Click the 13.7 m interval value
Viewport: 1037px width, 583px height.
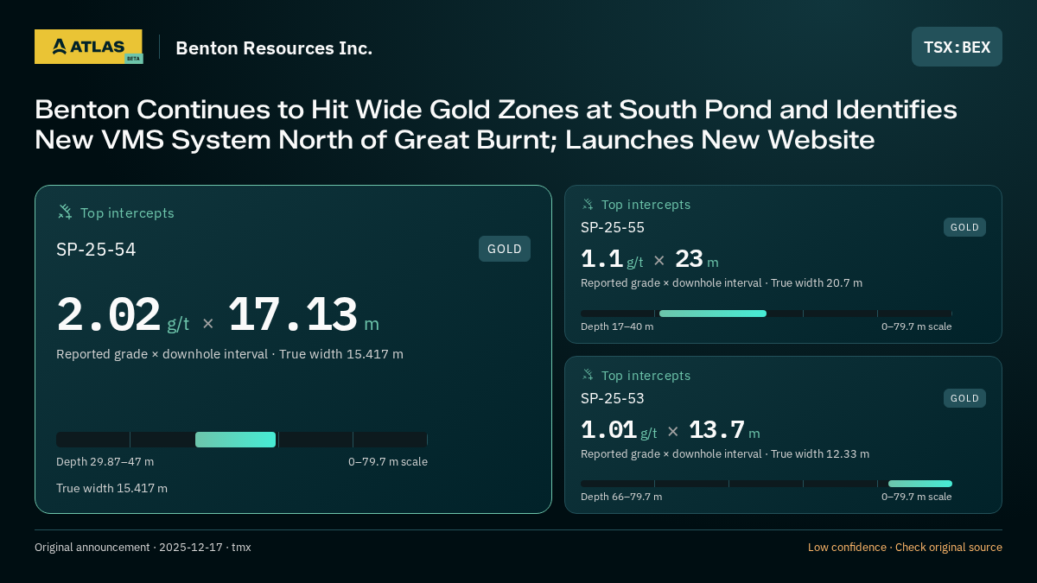point(724,430)
